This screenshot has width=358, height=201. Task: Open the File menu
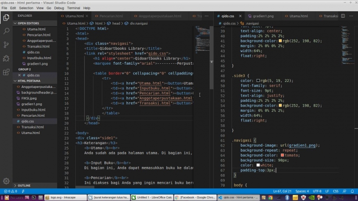[4, 8]
